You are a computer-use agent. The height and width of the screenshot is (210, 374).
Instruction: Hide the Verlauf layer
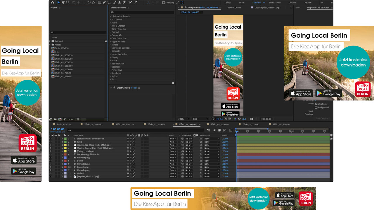pyautogui.click(x=50, y=174)
